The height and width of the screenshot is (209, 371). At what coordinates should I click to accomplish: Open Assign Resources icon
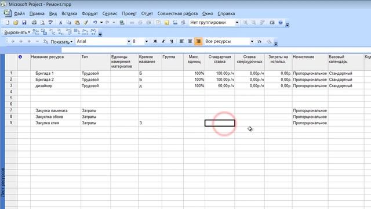[175, 23]
